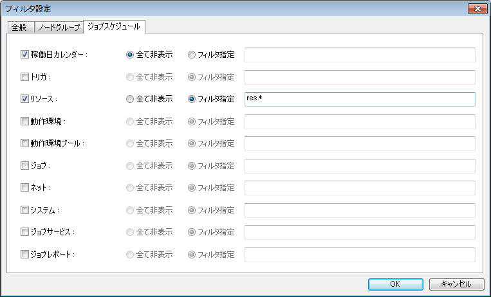Viewport: 491px width, 297px height.
Task: Confirm settings with the OK button
Action: coord(396,284)
